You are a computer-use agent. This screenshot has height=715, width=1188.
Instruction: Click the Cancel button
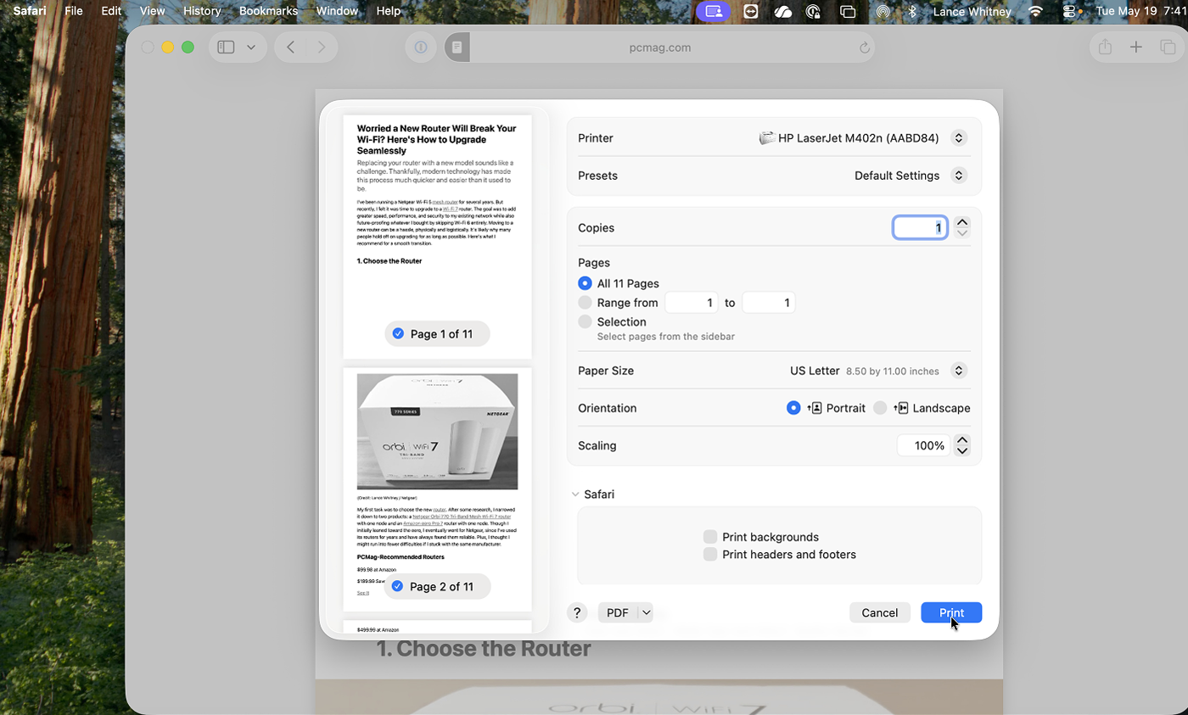click(x=880, y=612)
